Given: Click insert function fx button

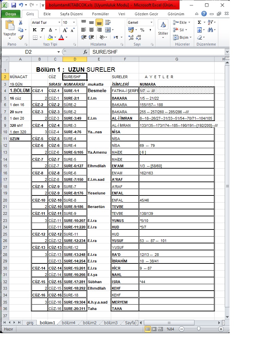Looking at the screenshot, I should (85, 52).
